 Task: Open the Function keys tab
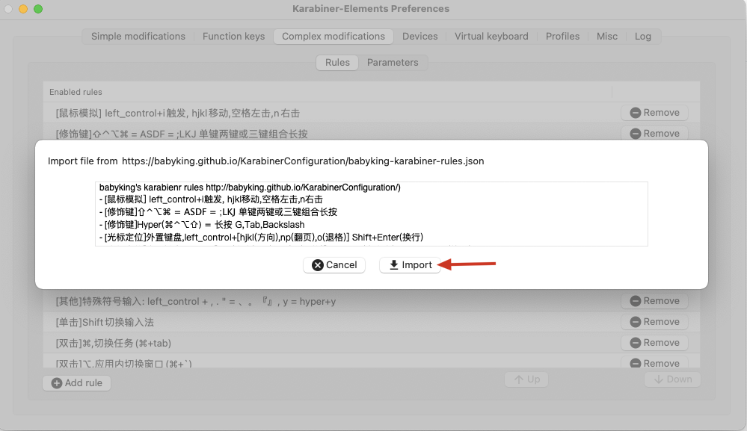click(233, 36)
